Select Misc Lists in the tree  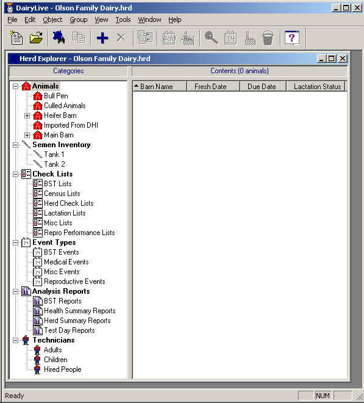click(x=58, y=223)
